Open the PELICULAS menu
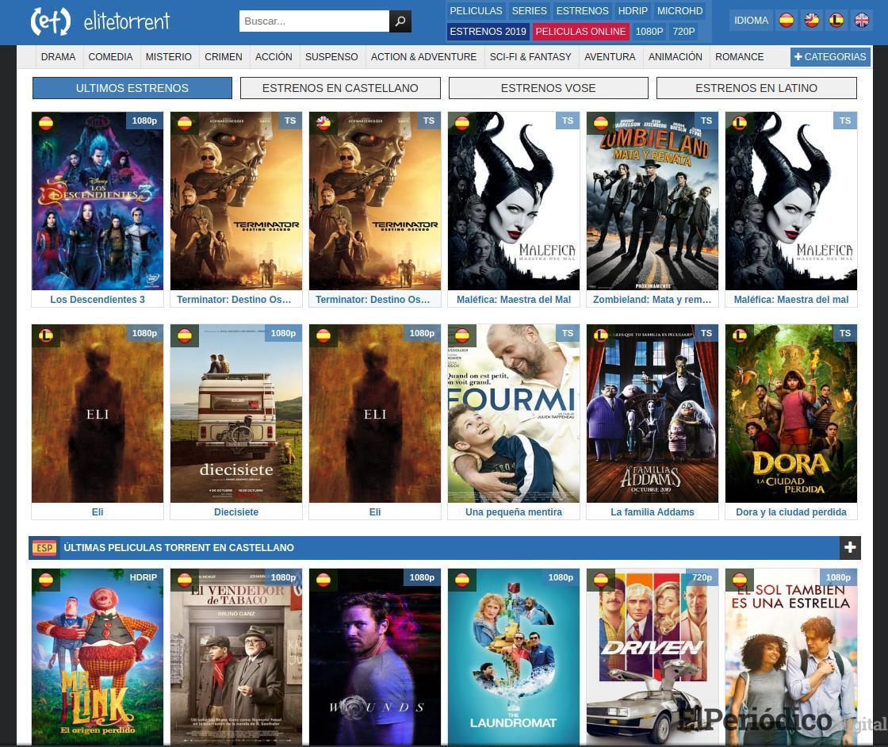Viewport: 888px width, 747px height. [x=476, y=11]
